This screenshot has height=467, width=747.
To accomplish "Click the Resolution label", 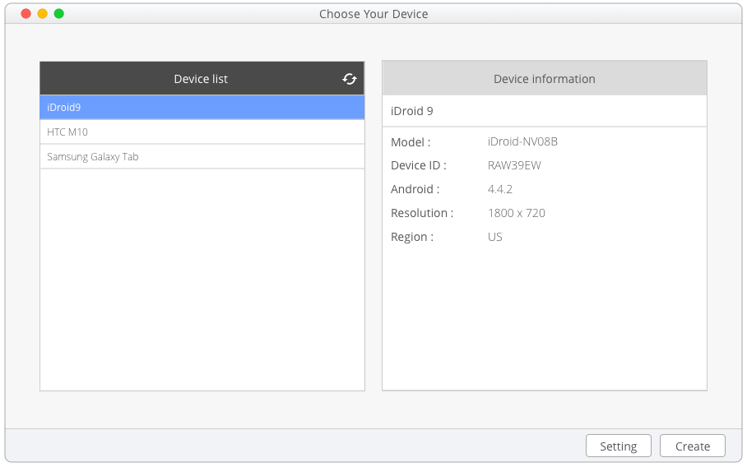I will (x=422, y=213).
